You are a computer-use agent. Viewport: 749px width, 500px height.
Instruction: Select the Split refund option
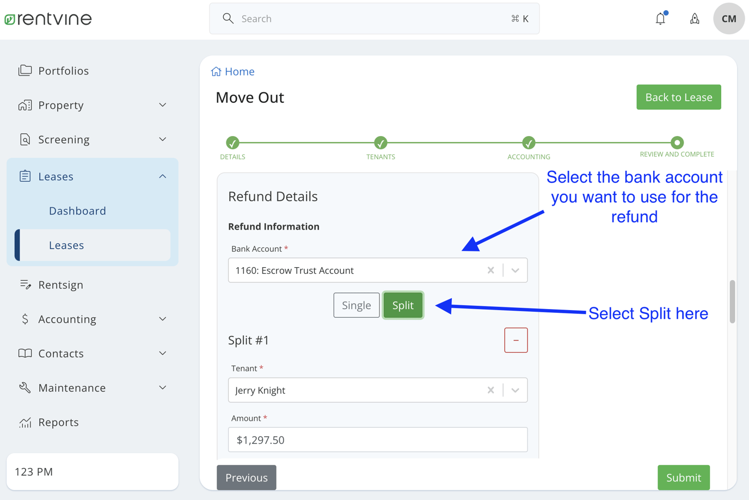pyautogui.click(x=403, y=305)
